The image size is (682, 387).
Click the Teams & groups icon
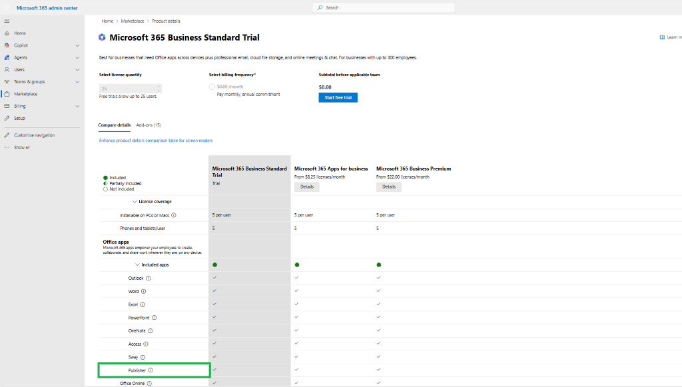click(7, 82)
